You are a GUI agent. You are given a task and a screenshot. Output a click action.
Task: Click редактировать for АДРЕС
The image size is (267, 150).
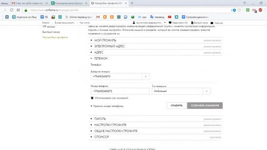tap(212, 52)
